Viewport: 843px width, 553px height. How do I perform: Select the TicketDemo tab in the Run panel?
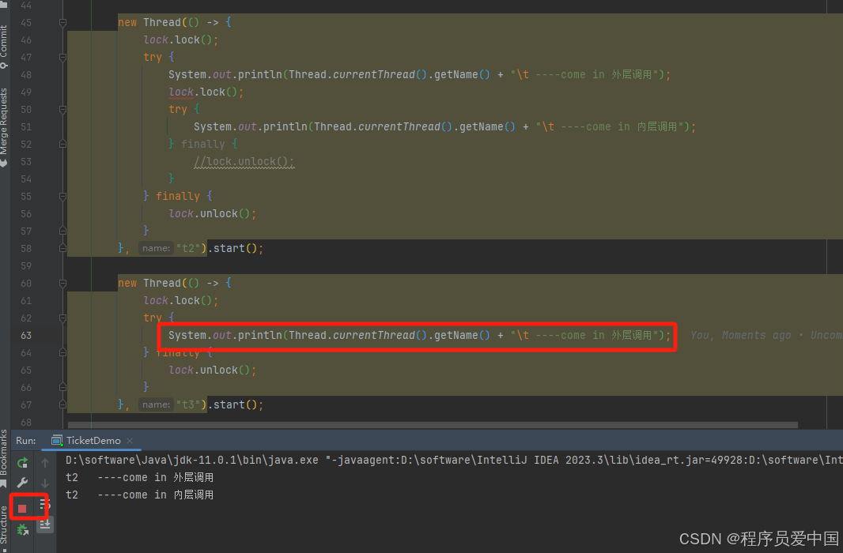tap(93, 441)
